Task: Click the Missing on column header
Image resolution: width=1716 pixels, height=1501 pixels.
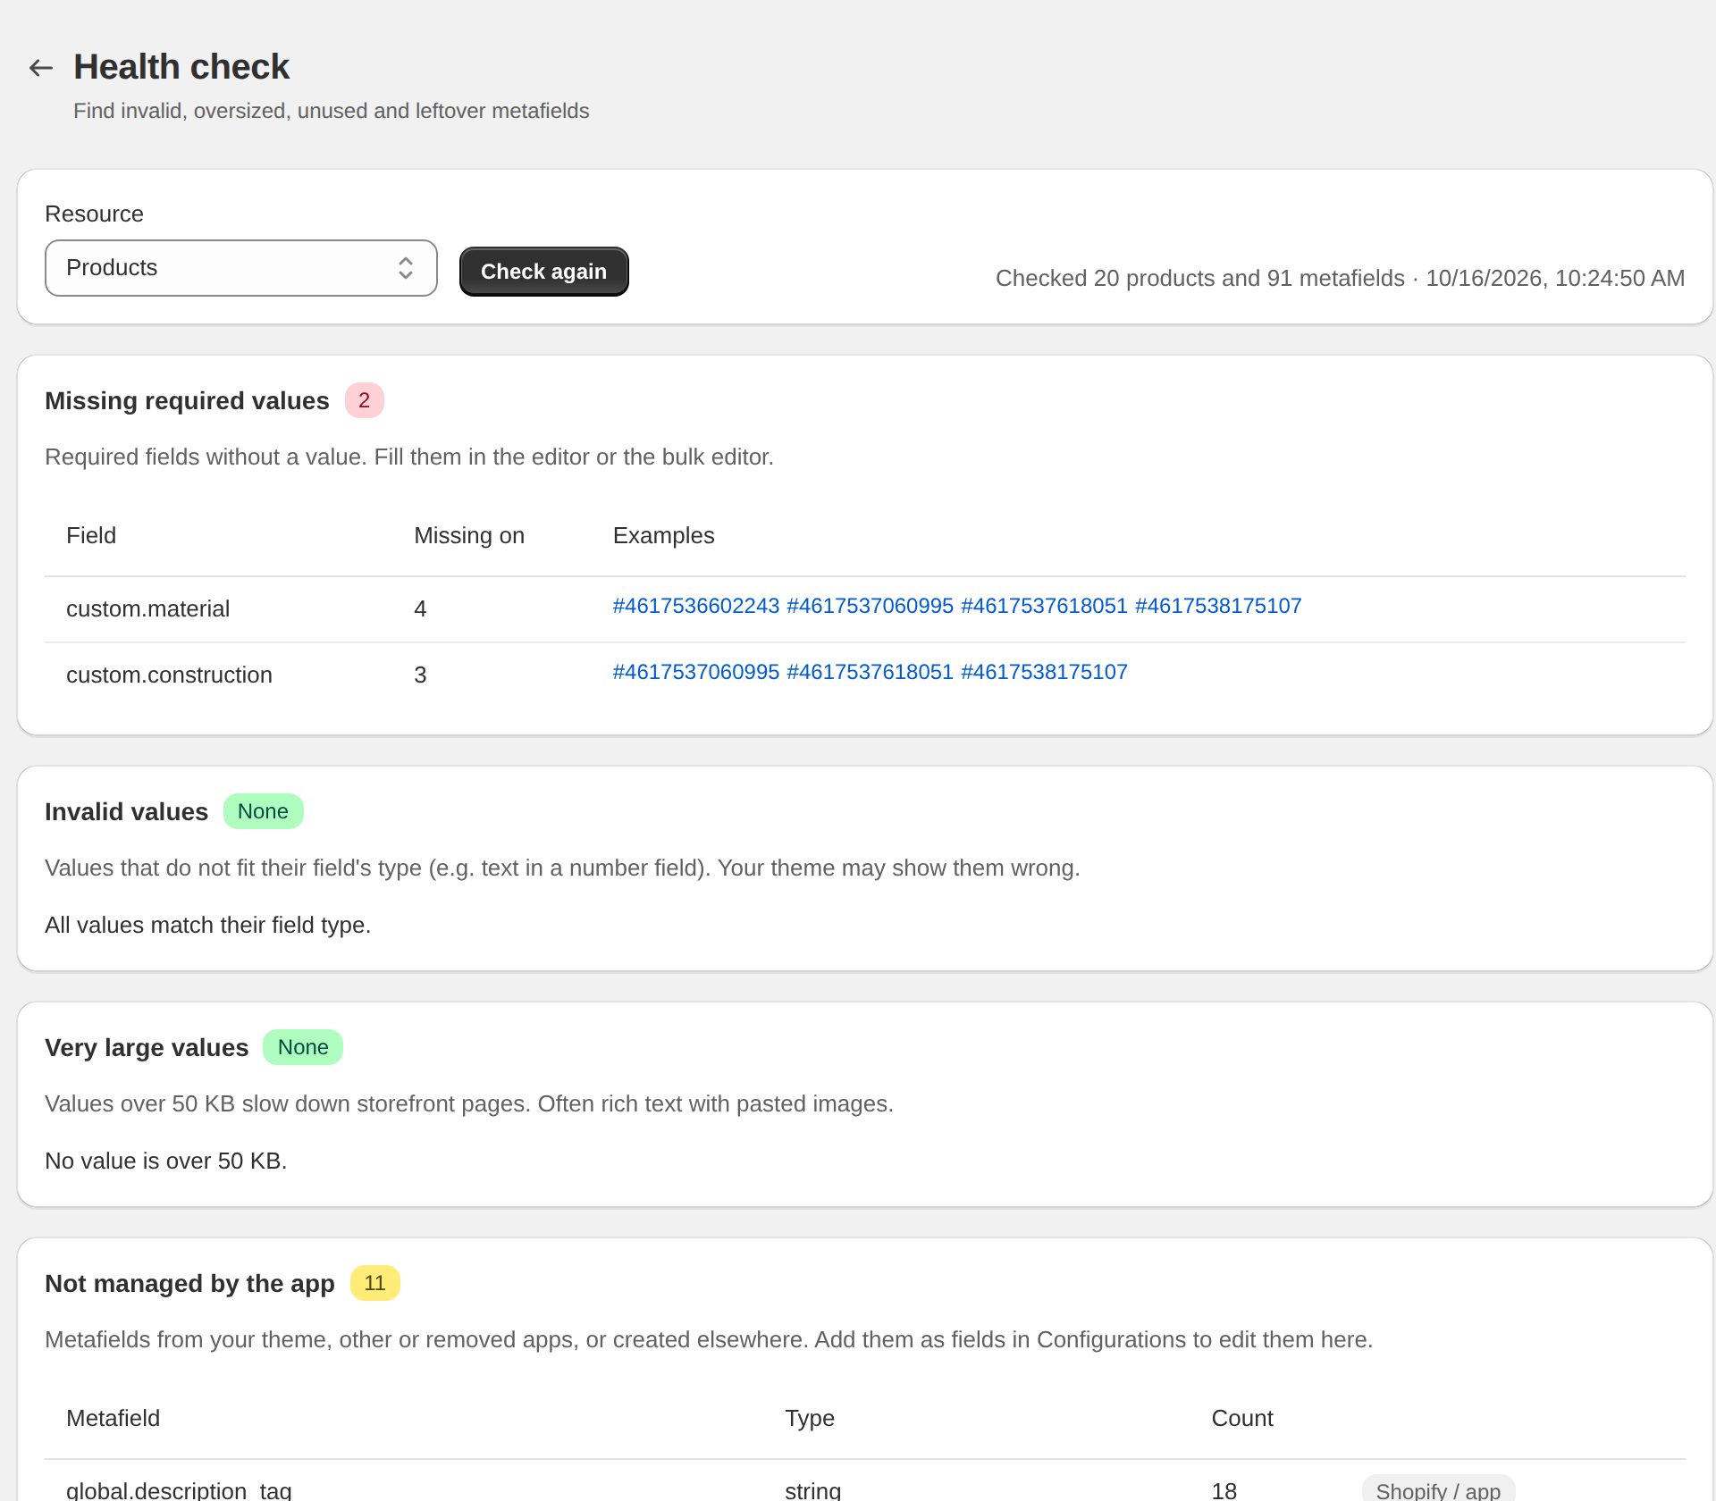Action: pyautogui.click(x=469, y=536)
